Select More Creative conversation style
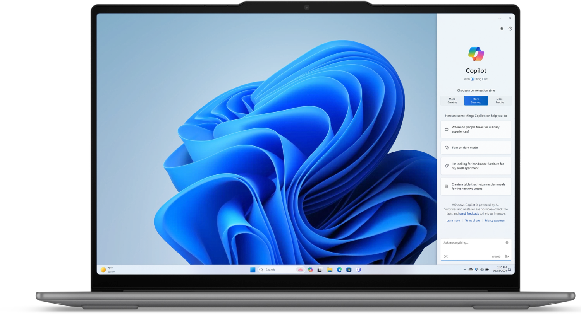 coord(452,101)
